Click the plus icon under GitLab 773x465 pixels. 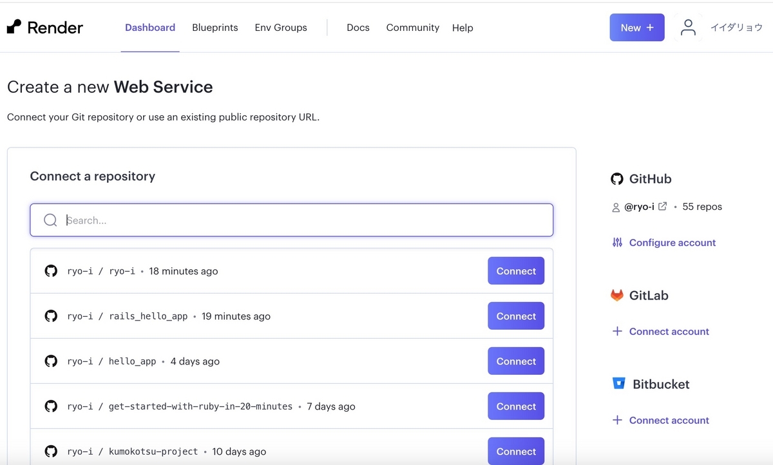pos(617,331)
